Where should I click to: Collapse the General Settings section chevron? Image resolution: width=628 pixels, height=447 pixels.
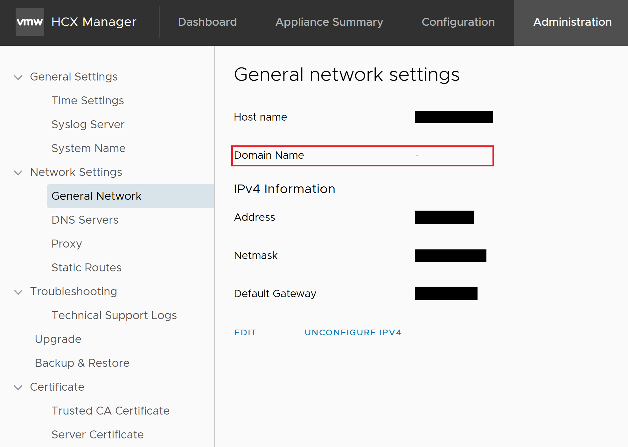pos(18,77)
